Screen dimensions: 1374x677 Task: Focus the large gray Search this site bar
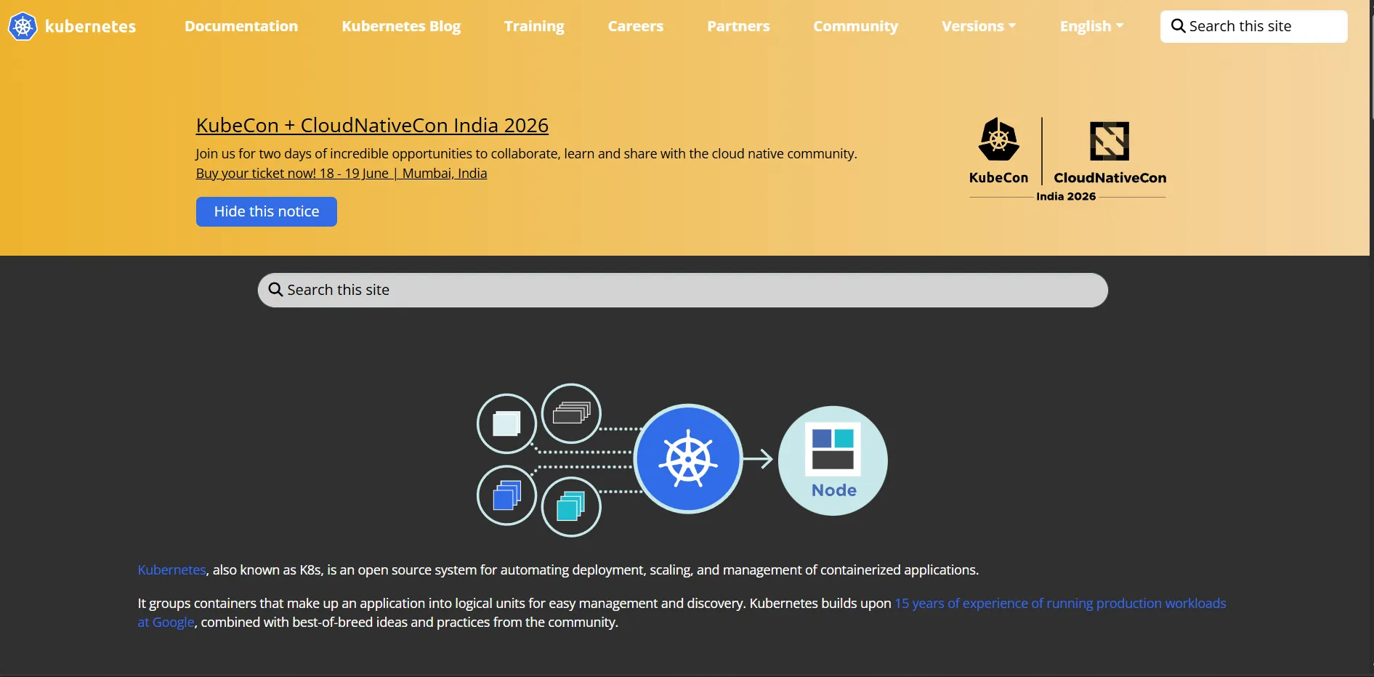(683, 290)
